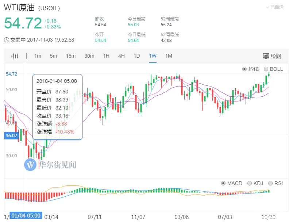
Task: Click the 昨收 value 54.54
Action: [101, 25]
